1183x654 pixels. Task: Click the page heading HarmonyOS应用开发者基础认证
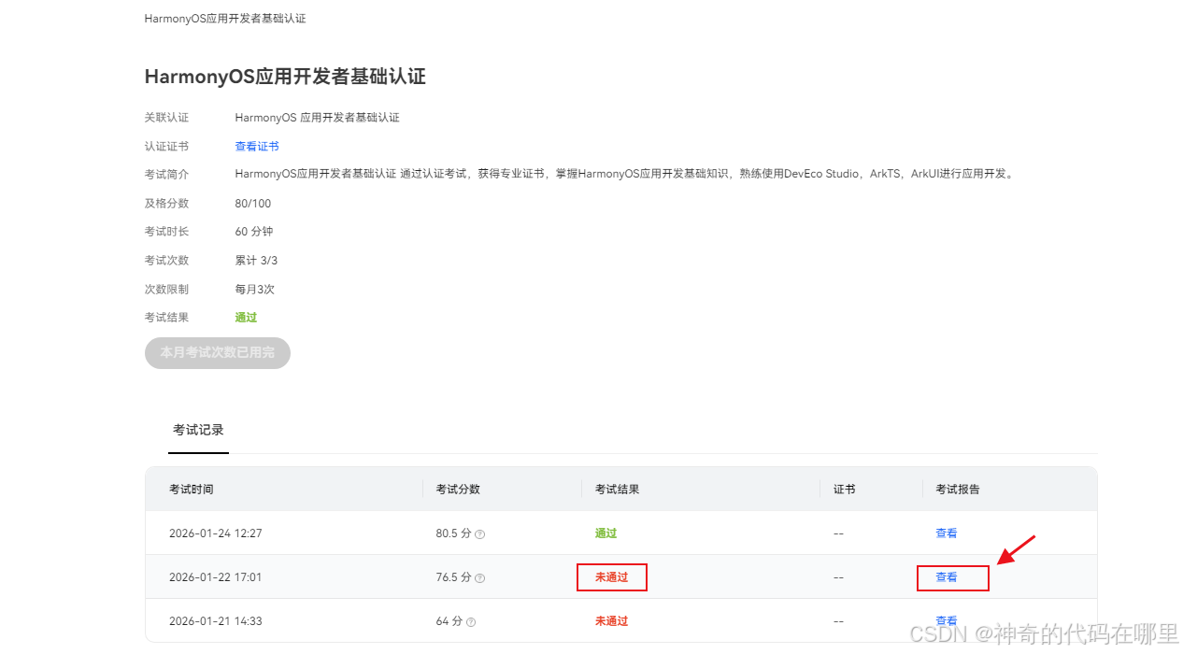click(x=285, y=77)
